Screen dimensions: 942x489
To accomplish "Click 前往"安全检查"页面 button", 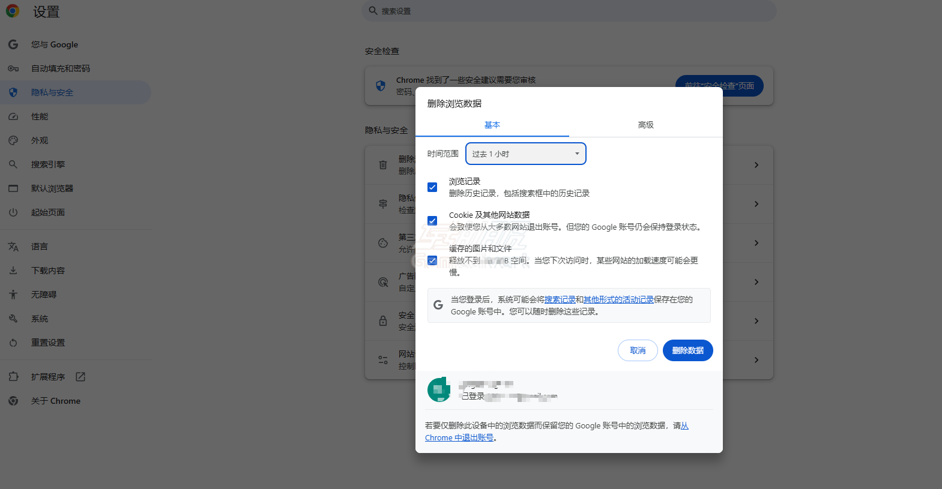I will coord(719,86).
